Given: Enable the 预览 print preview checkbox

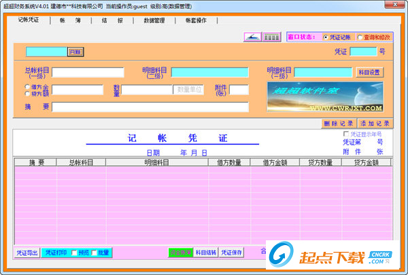Looking at the screenshot, I should pyautogui.click(x=74, y=253).
